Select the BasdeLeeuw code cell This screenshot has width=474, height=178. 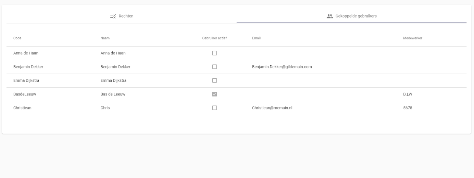pos(25,94)
